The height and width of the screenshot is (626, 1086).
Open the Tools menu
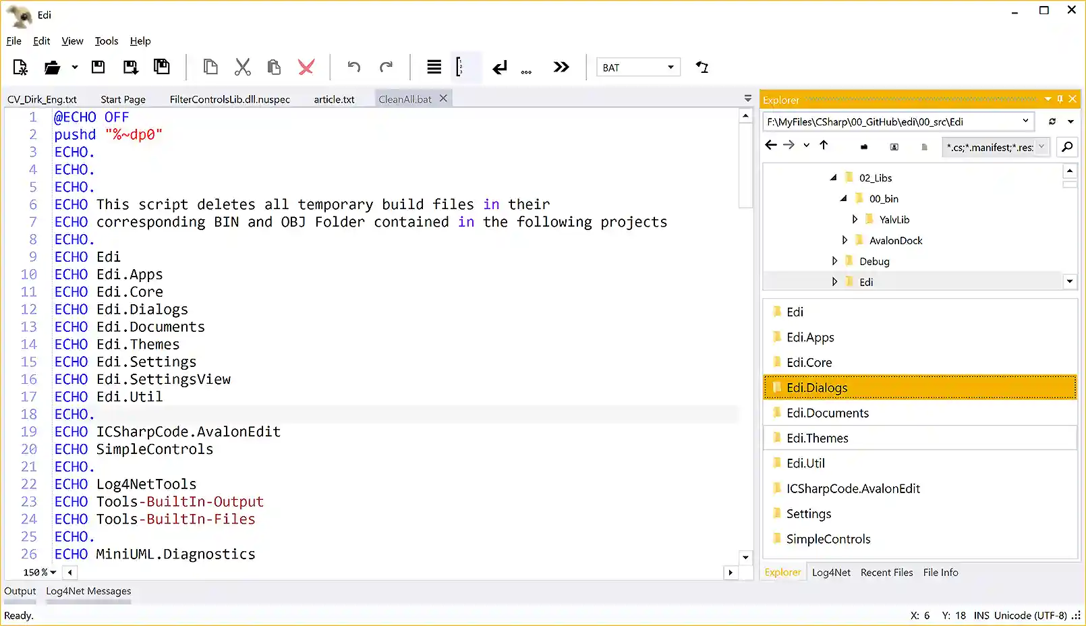coord(106,41)
